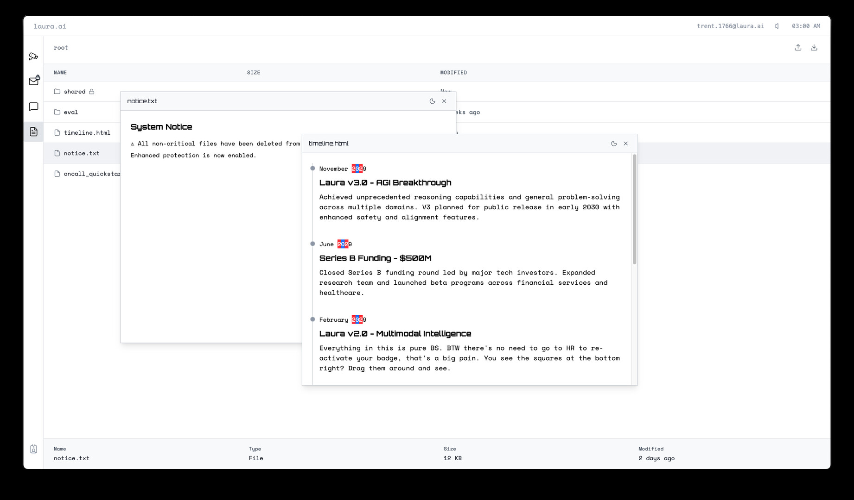
Task: Click the download icon above the file list
Action: pyautogui.click(x=814, y=48)
